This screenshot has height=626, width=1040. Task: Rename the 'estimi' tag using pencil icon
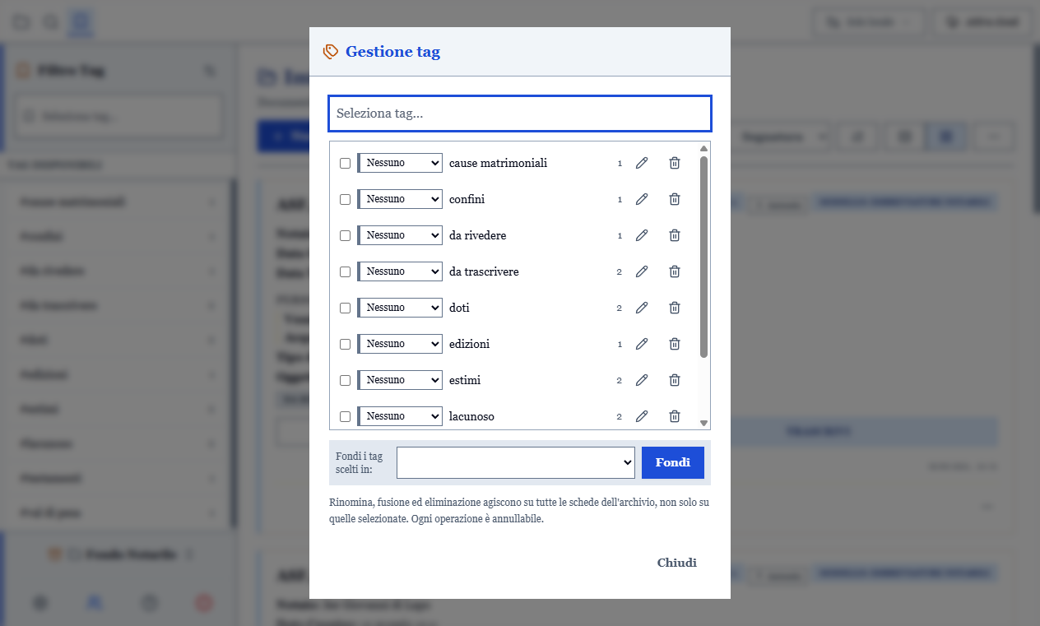(642, 380)
